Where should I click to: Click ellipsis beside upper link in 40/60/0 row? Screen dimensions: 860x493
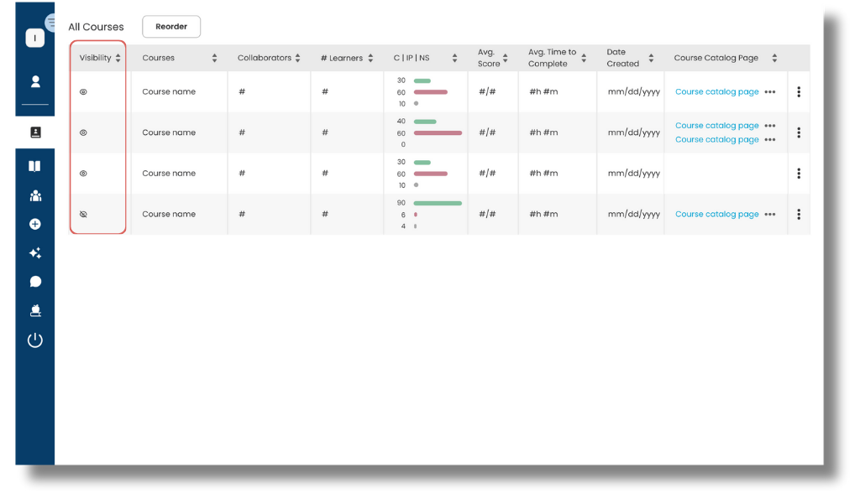point(770,126)
